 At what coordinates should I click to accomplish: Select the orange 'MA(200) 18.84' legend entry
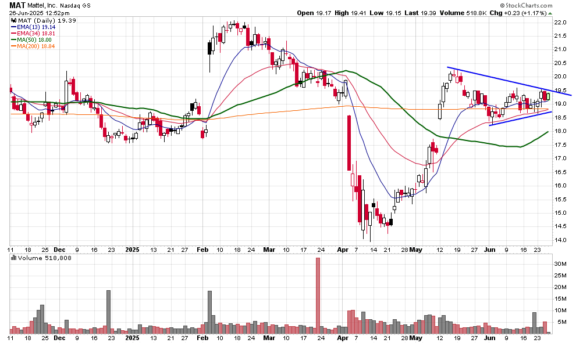tap(33, 46)
